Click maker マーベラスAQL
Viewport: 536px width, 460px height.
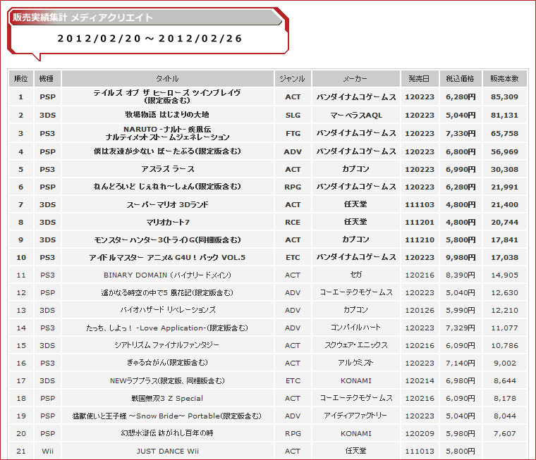(356, 115)
